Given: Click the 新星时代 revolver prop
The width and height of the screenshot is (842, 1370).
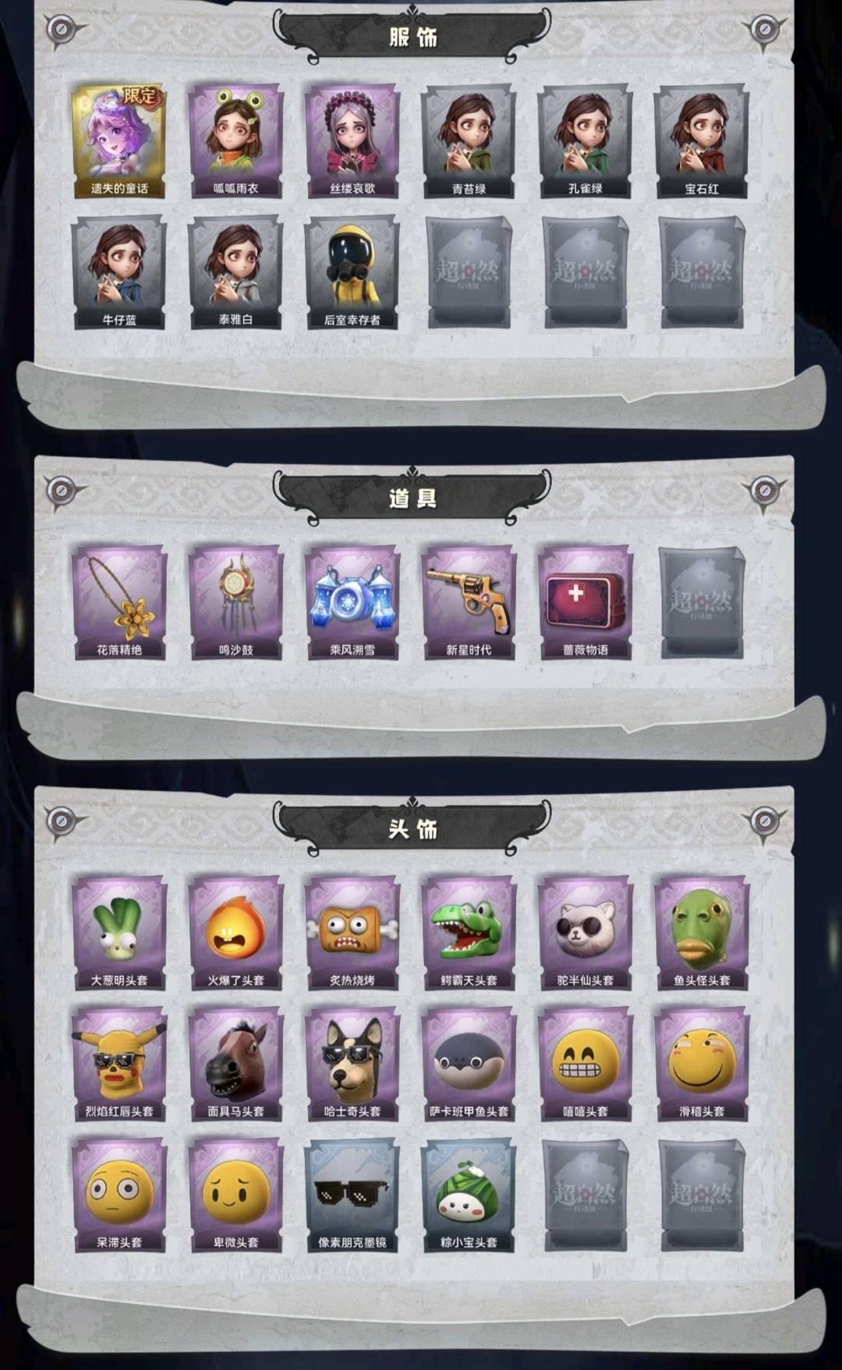Looking at the screenshot, I should coord(469,602).
